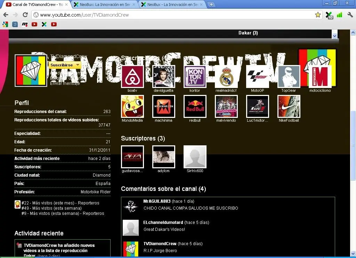Open subscriber Sirfrix600 avatar

click(195, 157)
